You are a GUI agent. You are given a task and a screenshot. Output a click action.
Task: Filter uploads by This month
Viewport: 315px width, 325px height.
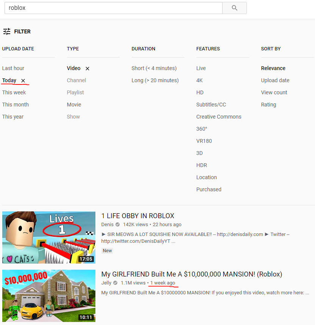16,105
